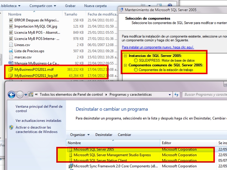Click the Forward arrow in Control Panel window
The width and height of the screenshot is (227, 170).
[x=20, y=95]
